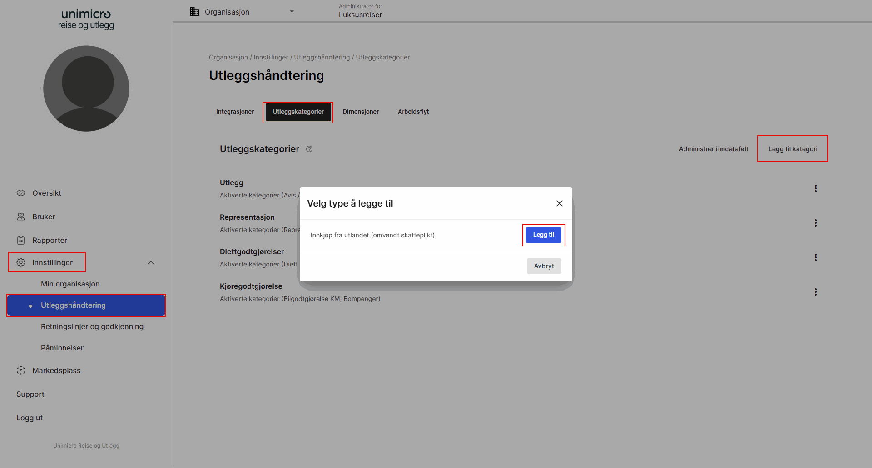Open the kebab menu for Utlegg
The image size is (872, 468).
click(x=816, y=188)
